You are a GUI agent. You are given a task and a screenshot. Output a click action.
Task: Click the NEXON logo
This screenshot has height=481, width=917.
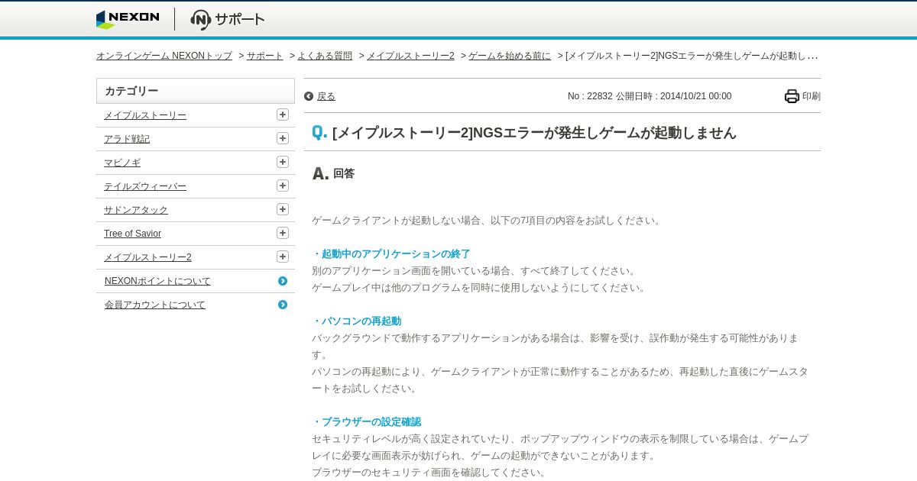click(x=128, y=19)
